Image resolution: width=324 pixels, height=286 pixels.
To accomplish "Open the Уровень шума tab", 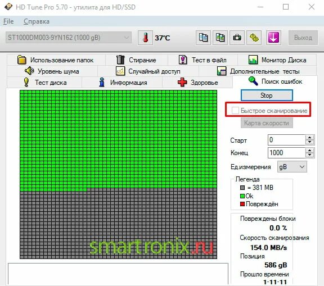I will coord(52,71).
